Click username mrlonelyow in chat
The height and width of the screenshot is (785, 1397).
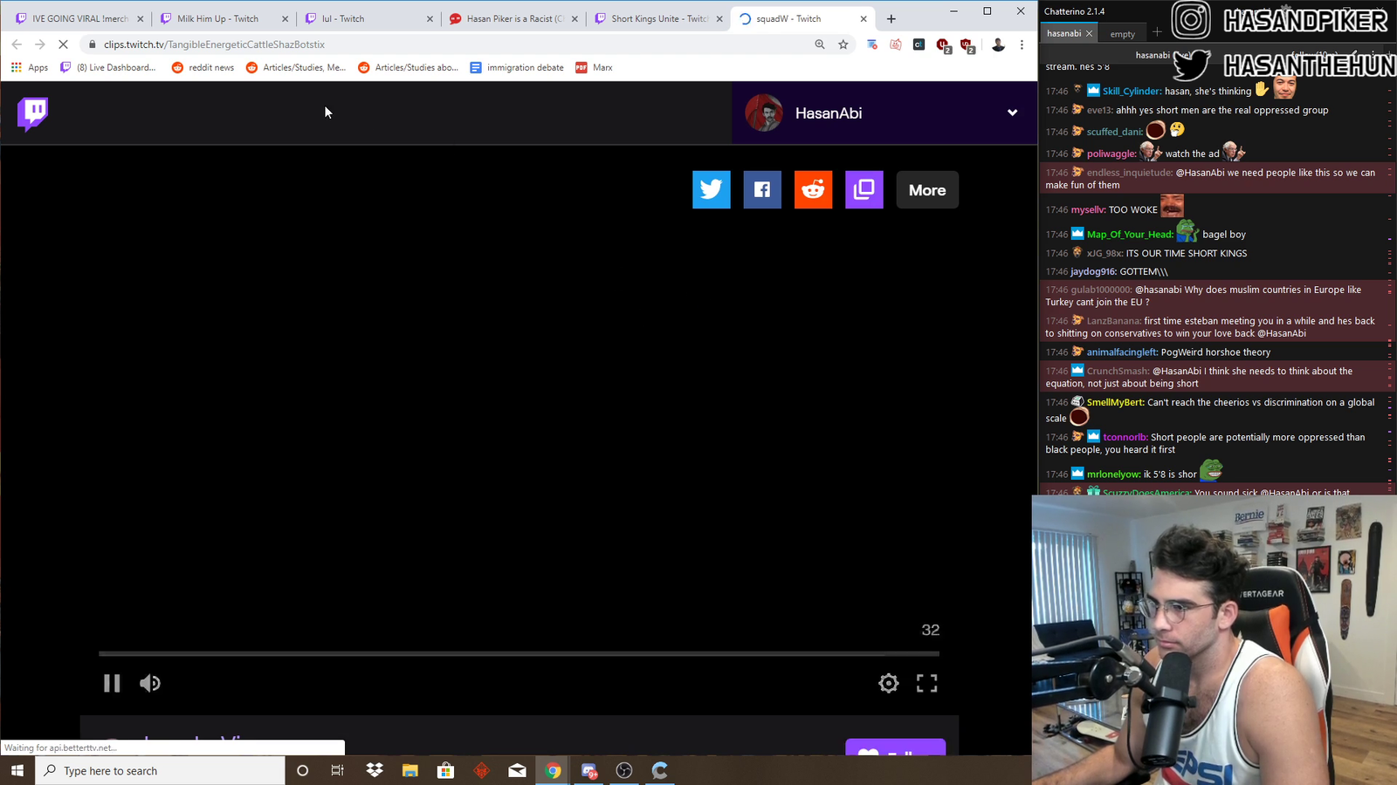click(1114, 474)
